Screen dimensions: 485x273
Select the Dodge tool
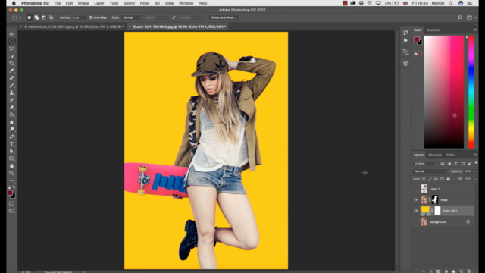[x=12, y=130]
